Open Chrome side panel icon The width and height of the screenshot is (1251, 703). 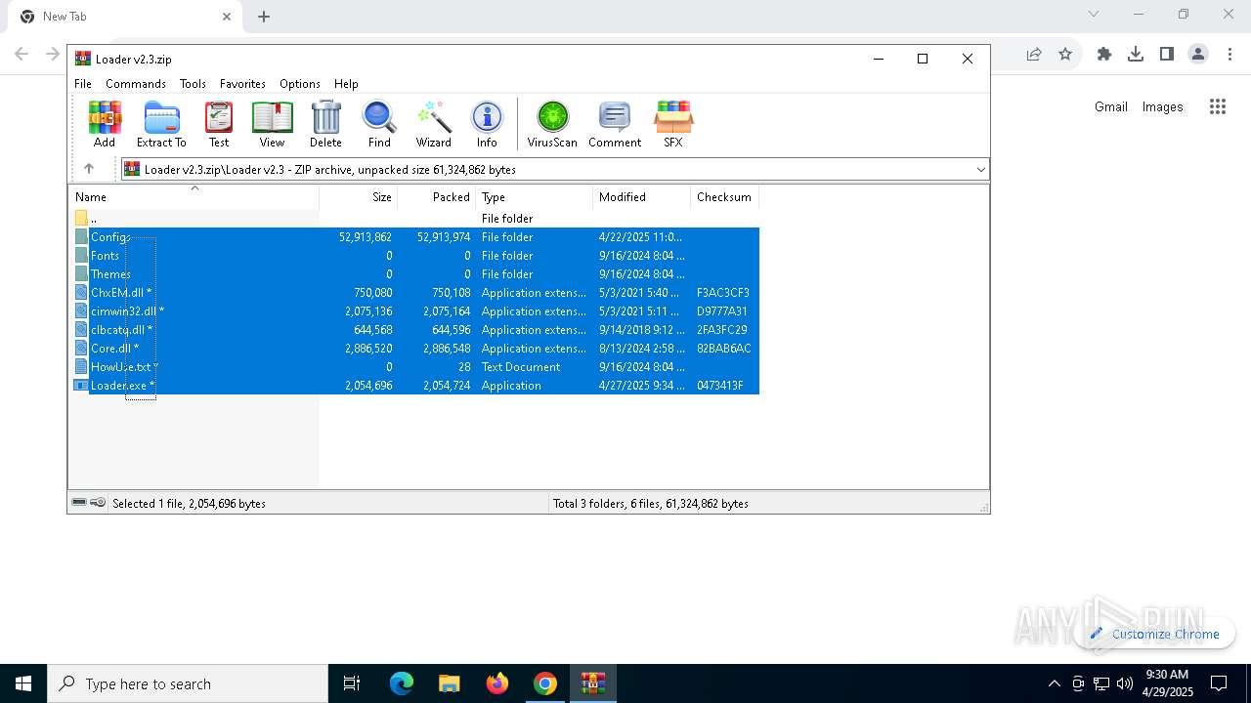1167,55
